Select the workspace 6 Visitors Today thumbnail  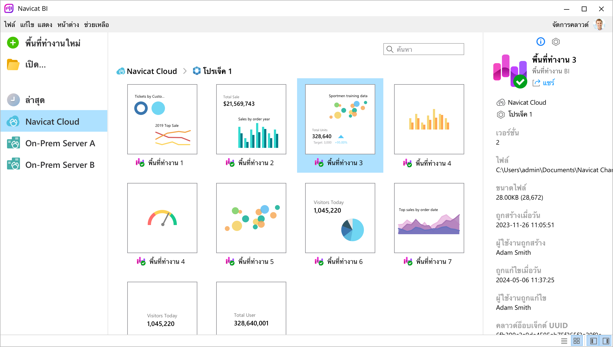[340, 218]
